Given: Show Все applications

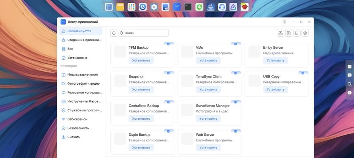Looking at the screenshot, I should 81,49.
